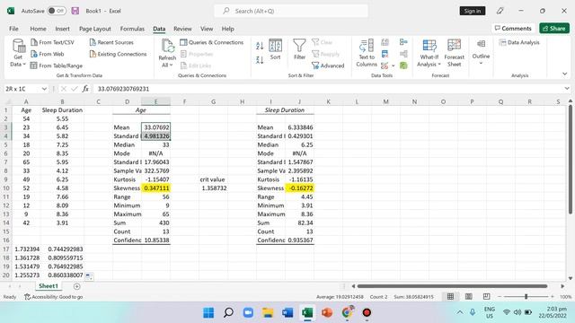Switch to Page Break Preview icon

[487, 296]
